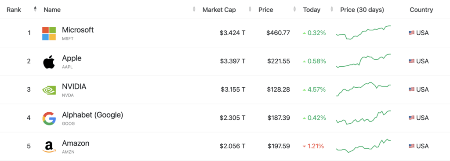Sort by Price using its sort arrows
The image size is (450, 161).
pyautogui.click(x=294, y=9)
